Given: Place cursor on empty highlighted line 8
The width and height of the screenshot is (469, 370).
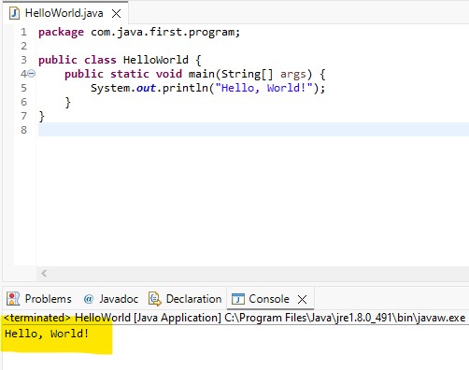Looking at the screenshot, I should coord(253,129).
